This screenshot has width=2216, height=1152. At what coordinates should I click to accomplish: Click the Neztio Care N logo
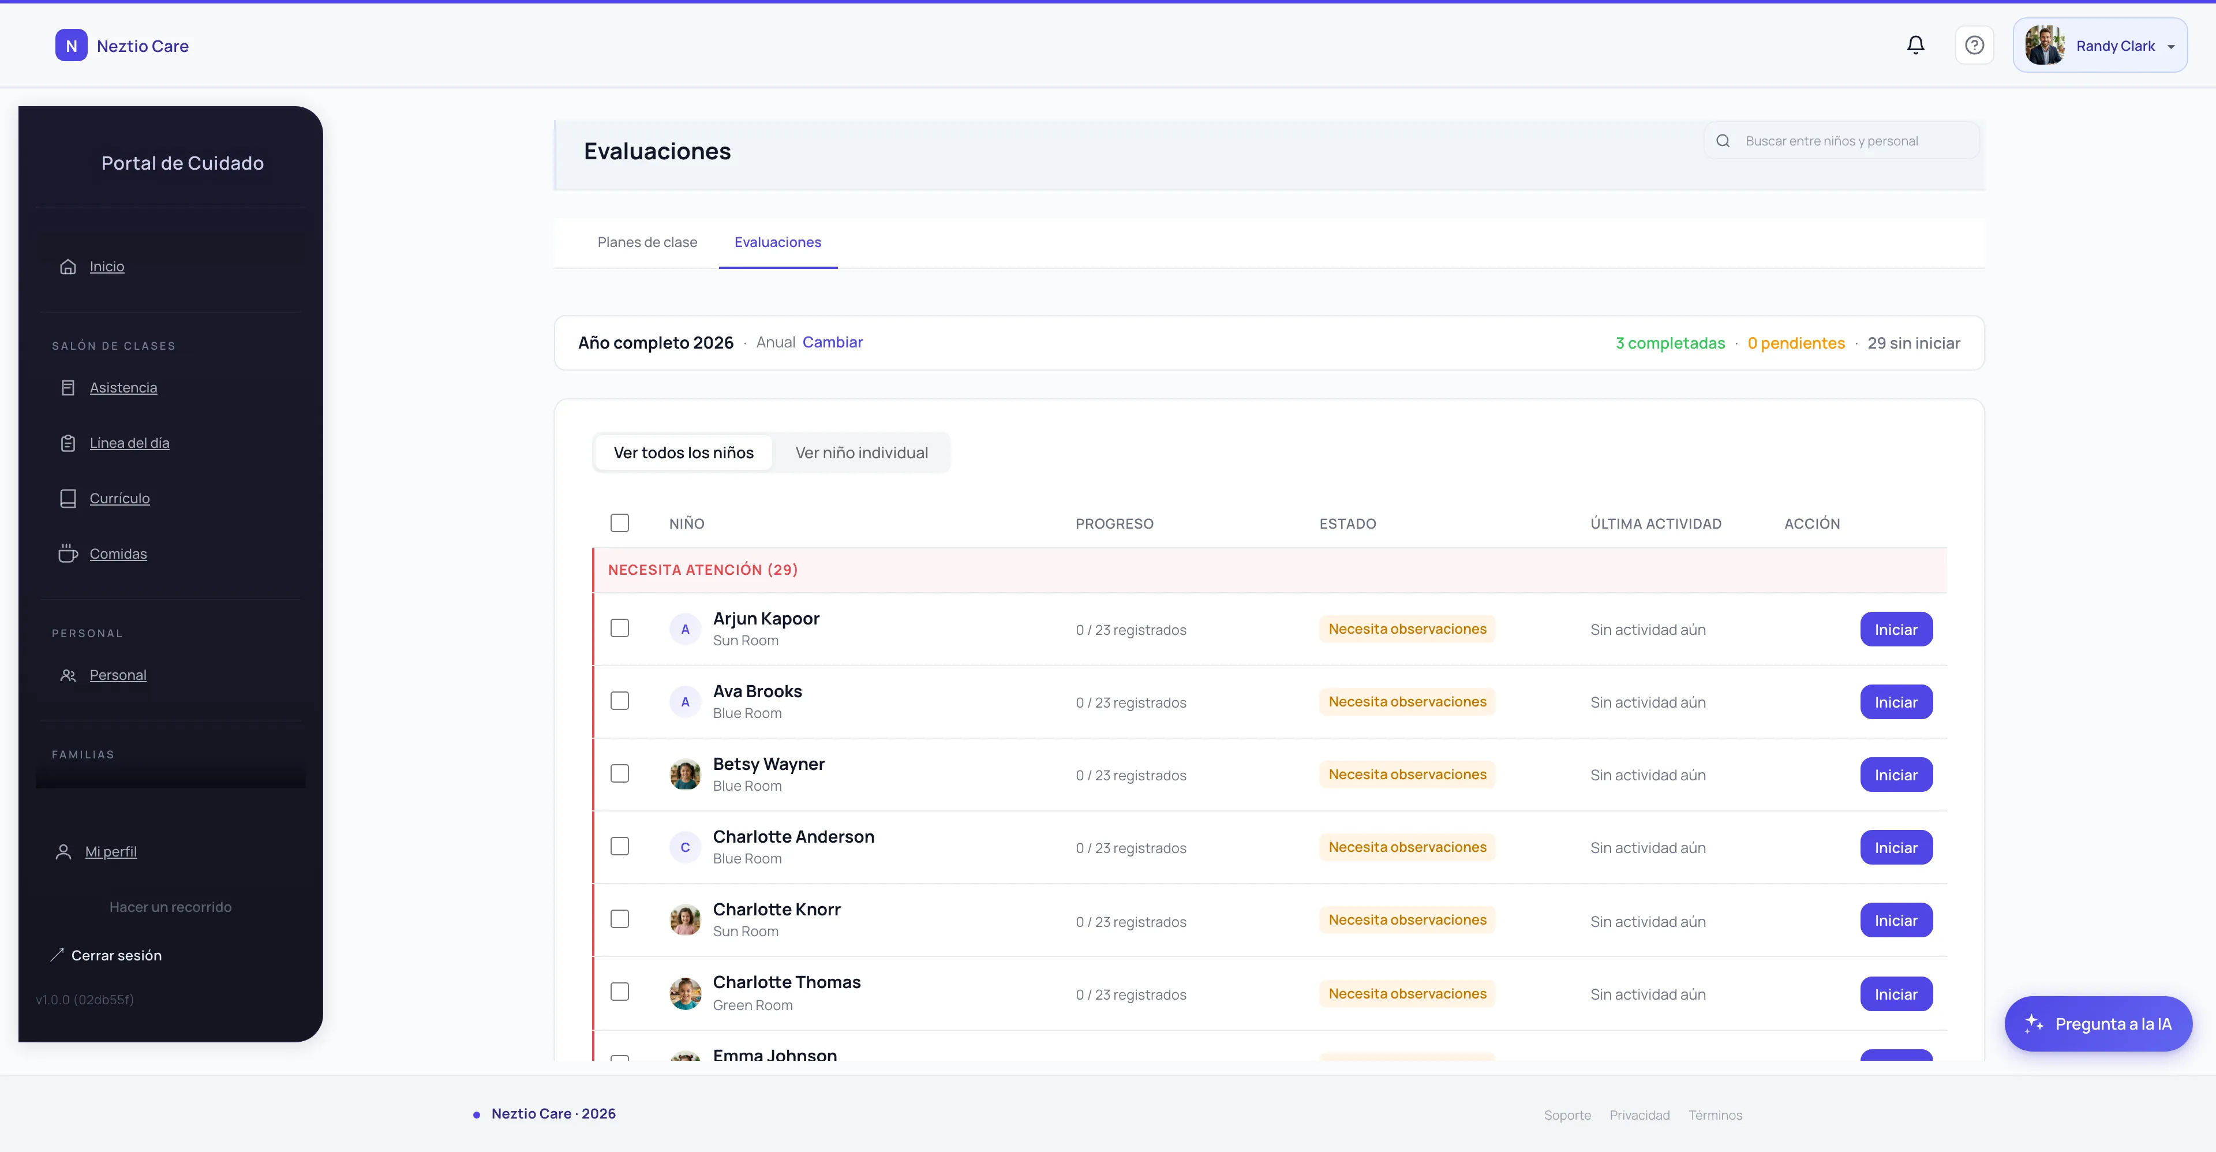click(x=72, y=46)
